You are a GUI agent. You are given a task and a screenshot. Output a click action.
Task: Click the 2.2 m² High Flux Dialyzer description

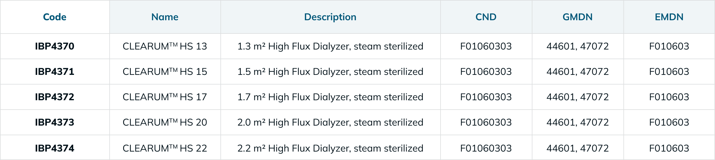point(330,148)
